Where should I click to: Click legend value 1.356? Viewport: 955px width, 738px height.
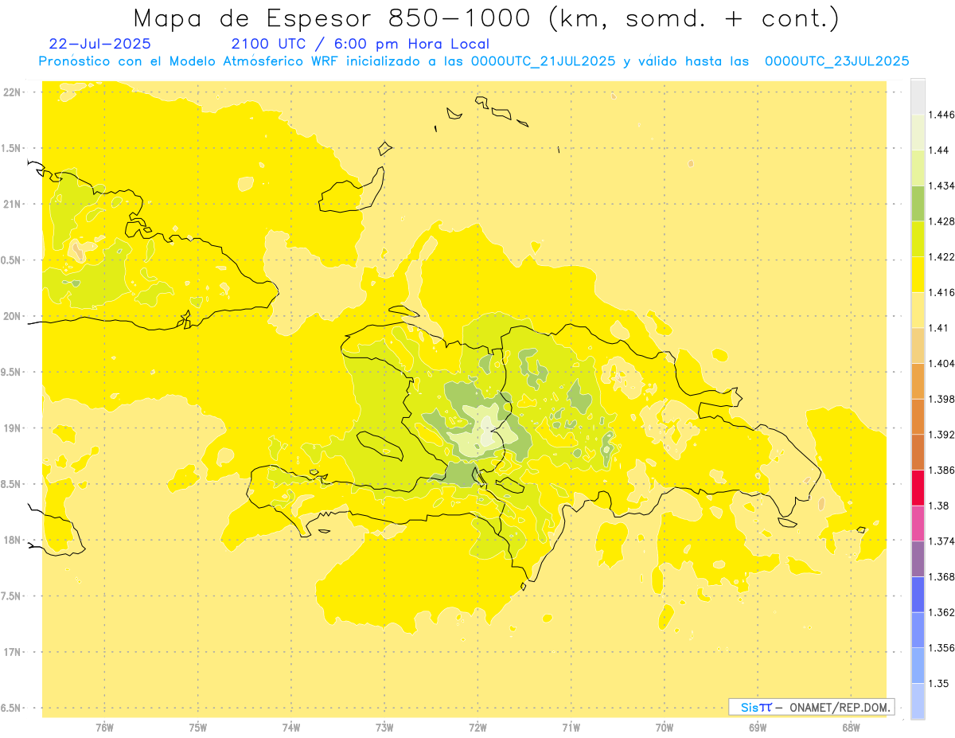coord(941,648)
